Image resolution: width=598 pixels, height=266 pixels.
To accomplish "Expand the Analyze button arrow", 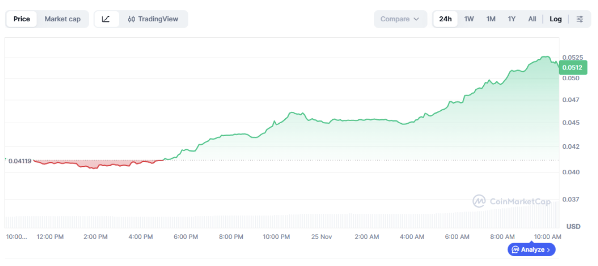I will 548,250.
